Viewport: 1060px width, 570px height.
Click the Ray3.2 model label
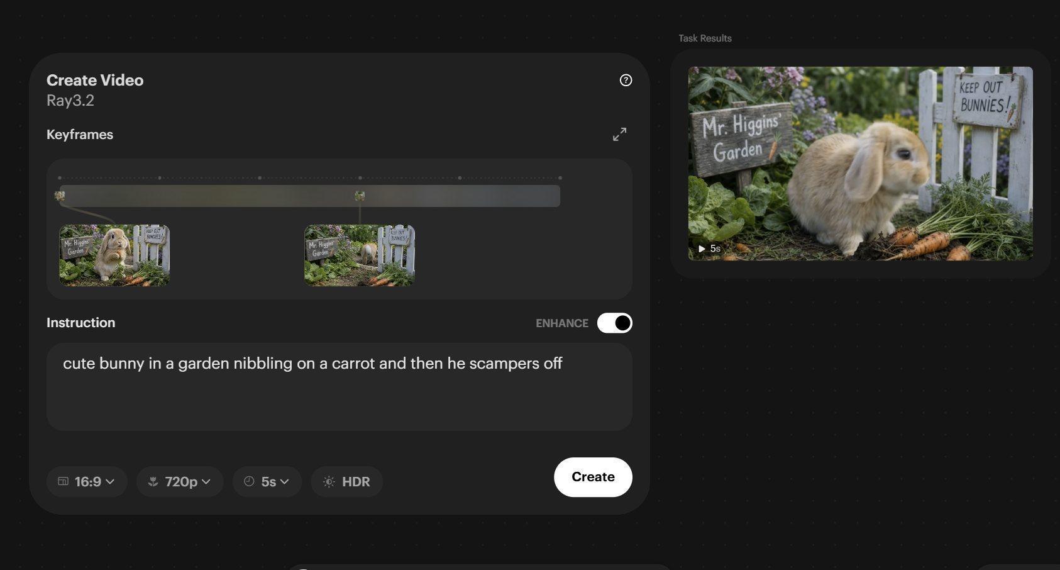pyautogui.click(x=70, y=101)
